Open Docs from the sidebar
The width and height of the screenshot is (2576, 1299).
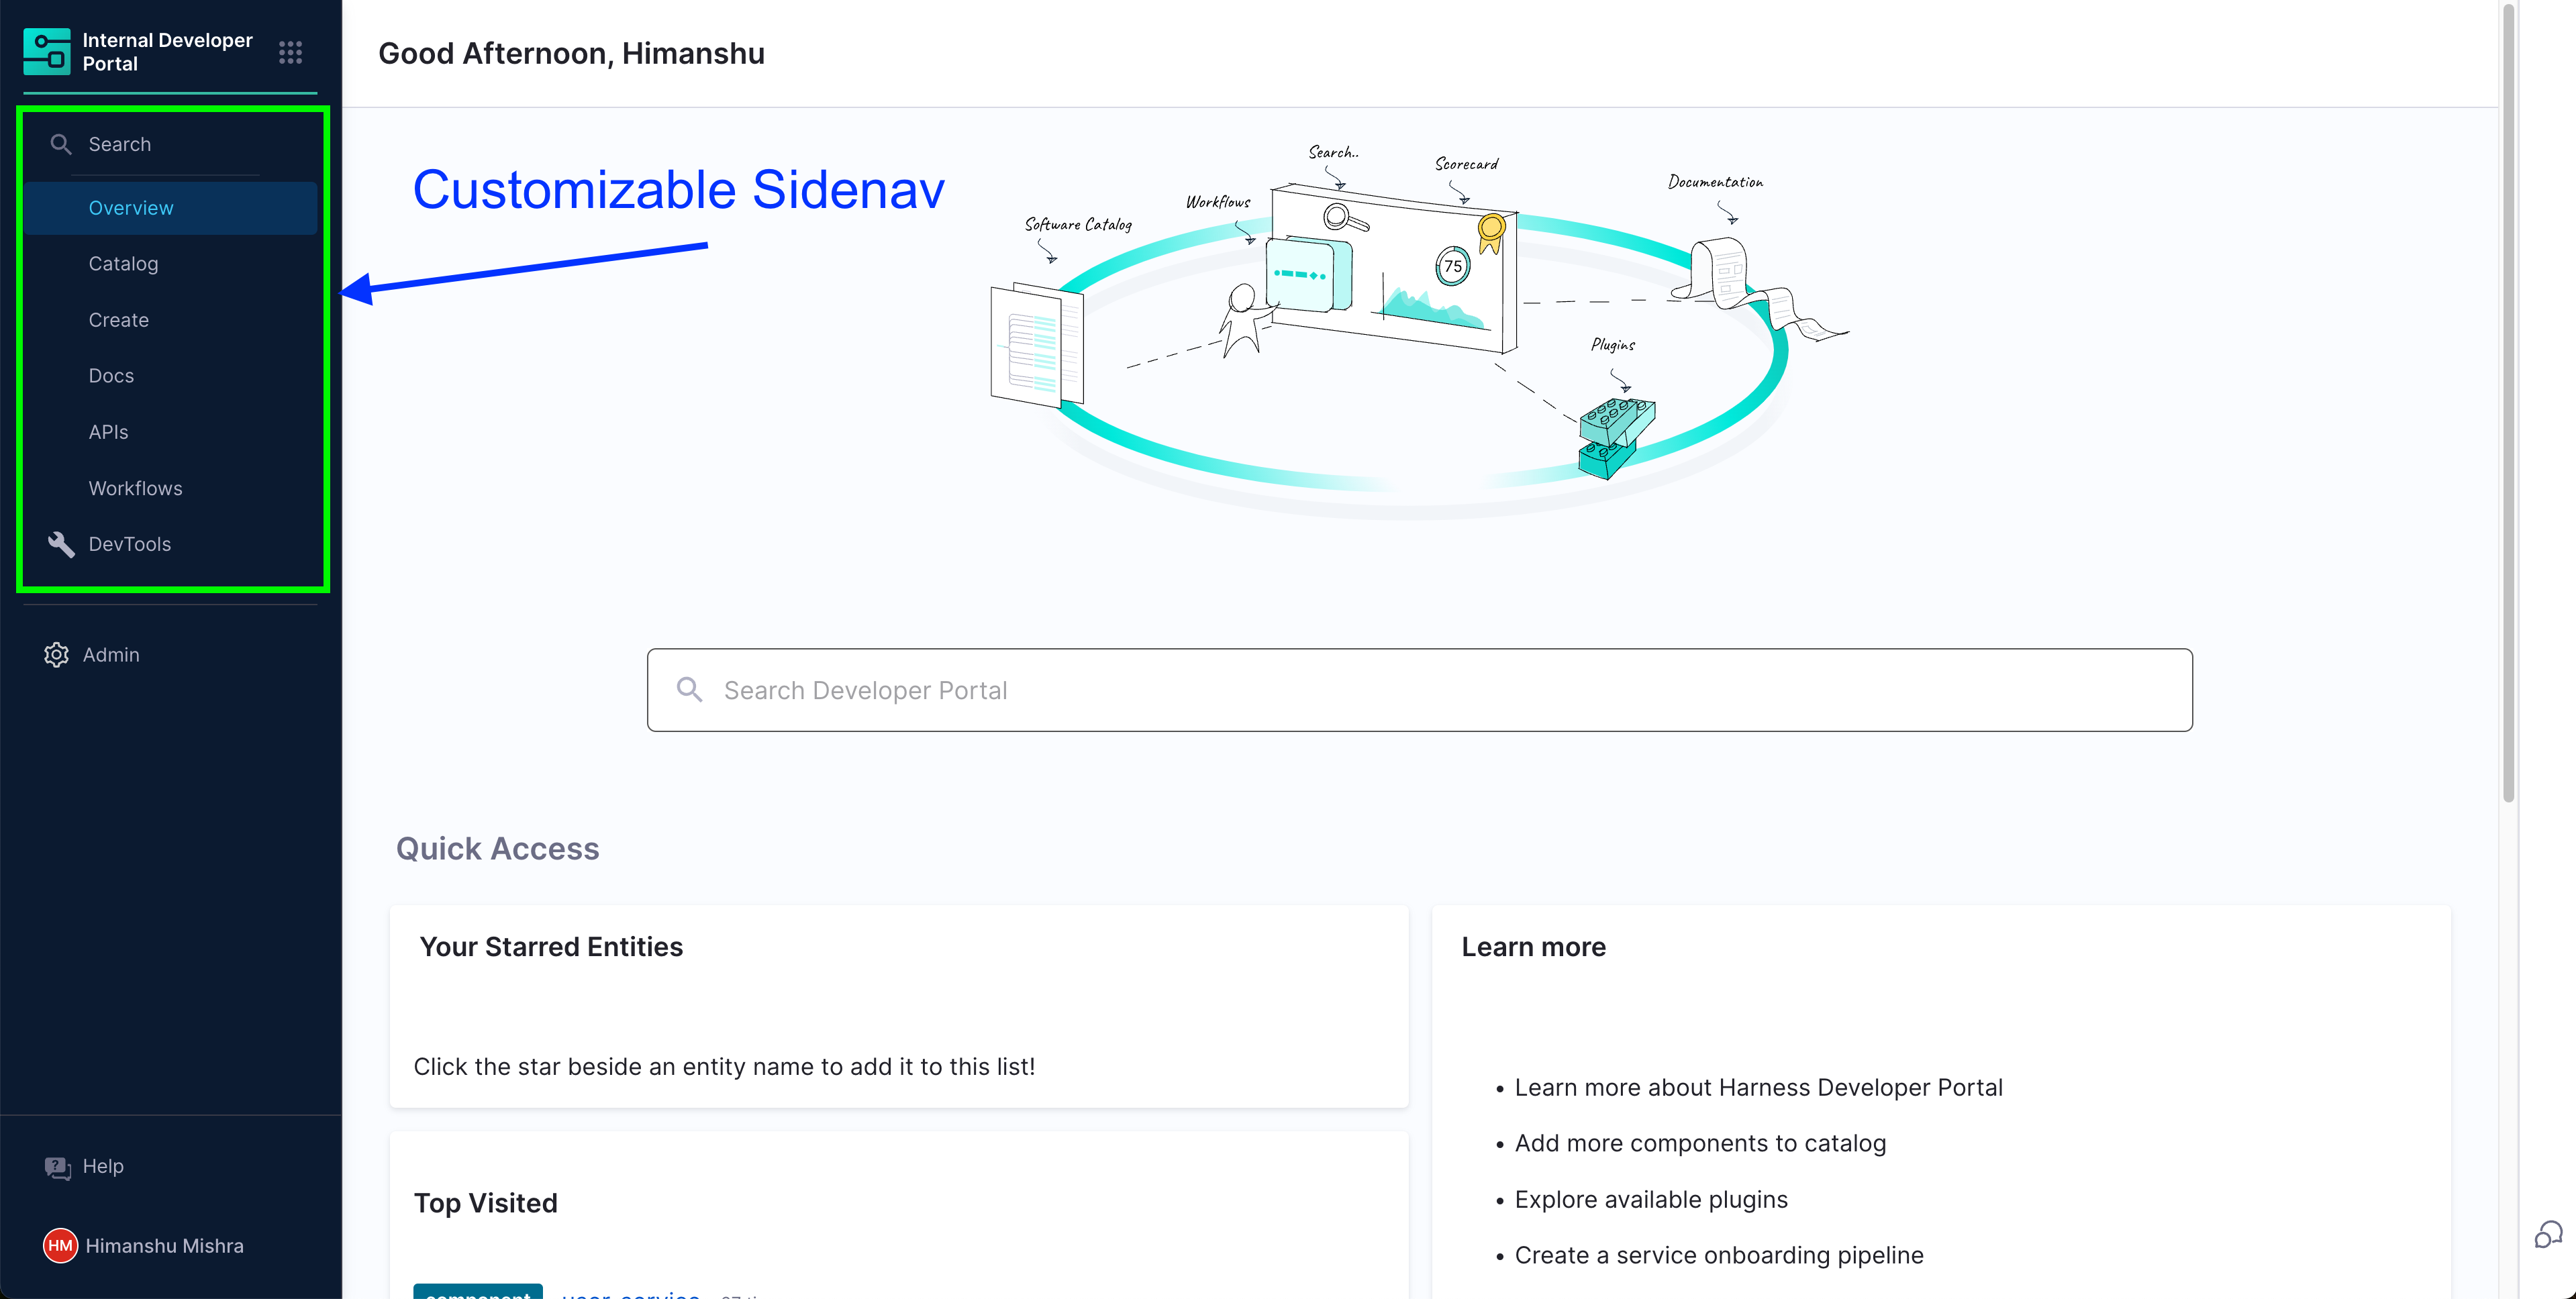click(111, 376)
